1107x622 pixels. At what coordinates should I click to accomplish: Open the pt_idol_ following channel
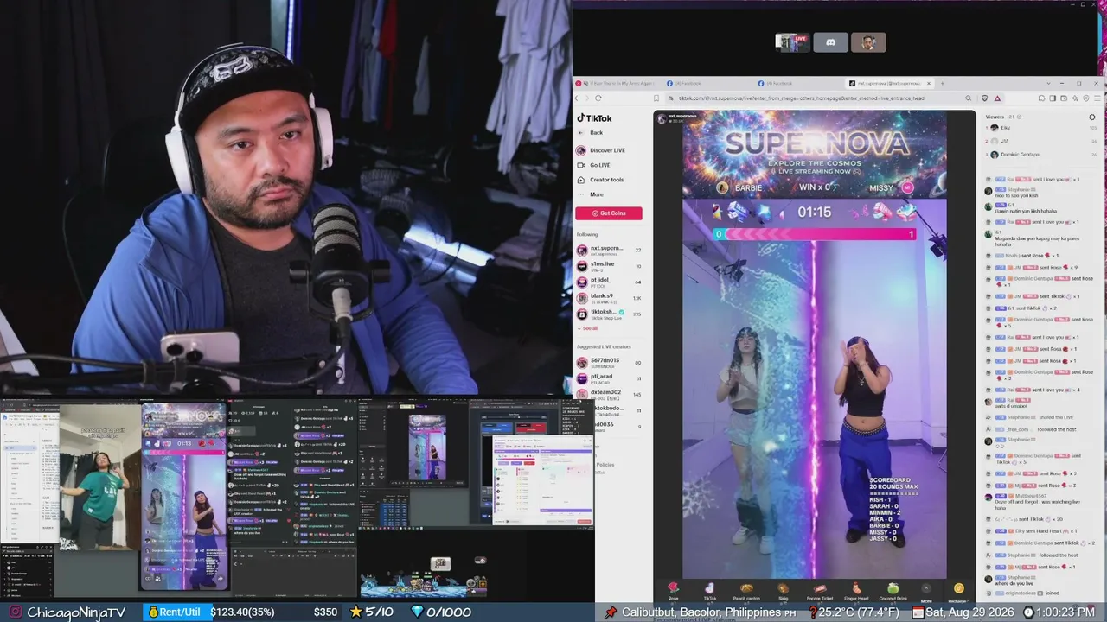point(609,282)
